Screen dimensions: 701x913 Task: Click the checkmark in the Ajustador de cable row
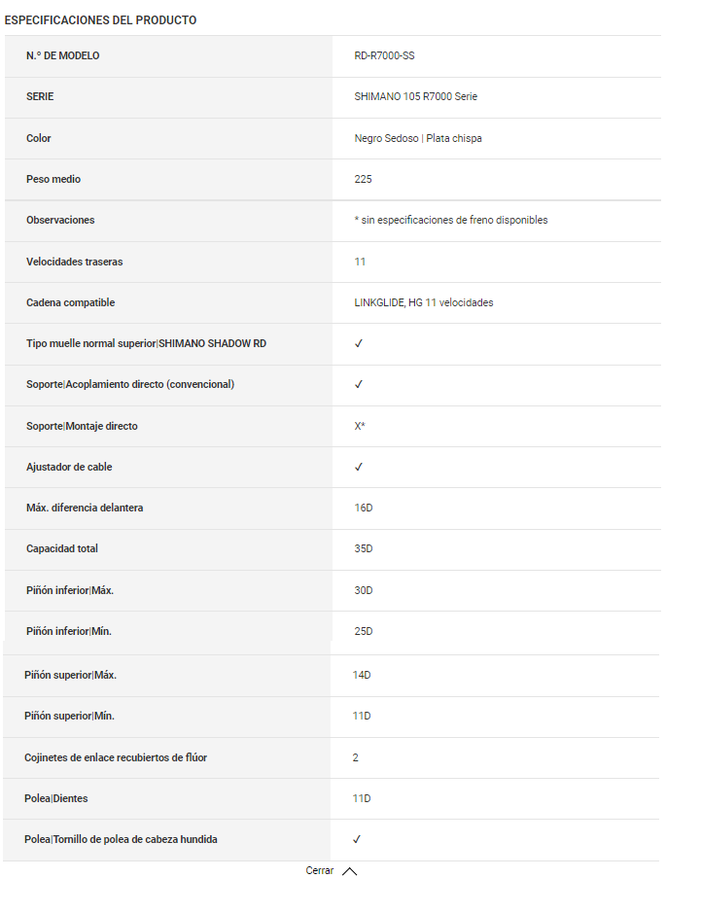359,468
